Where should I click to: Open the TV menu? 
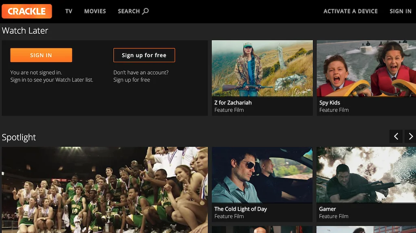pos(69,11)
